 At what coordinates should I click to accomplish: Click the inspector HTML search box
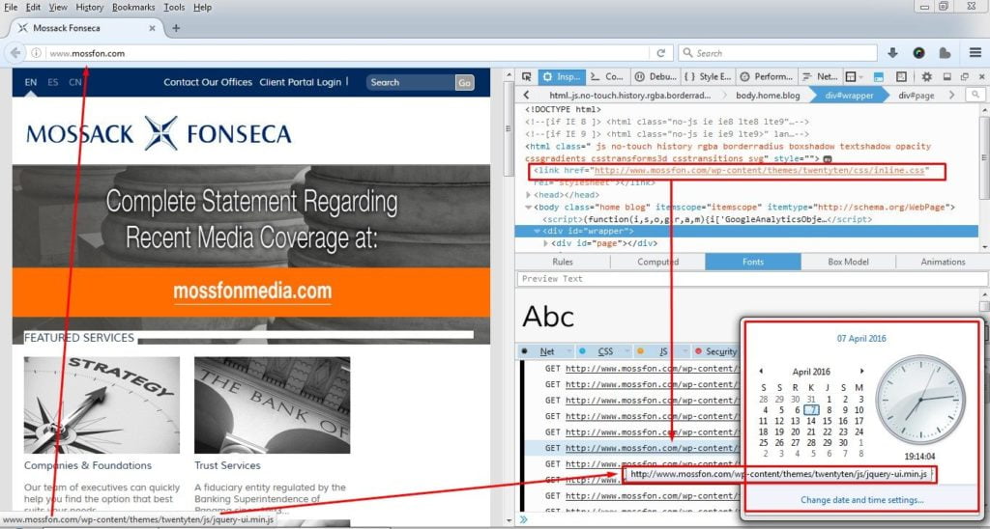[x=975, y=95]
